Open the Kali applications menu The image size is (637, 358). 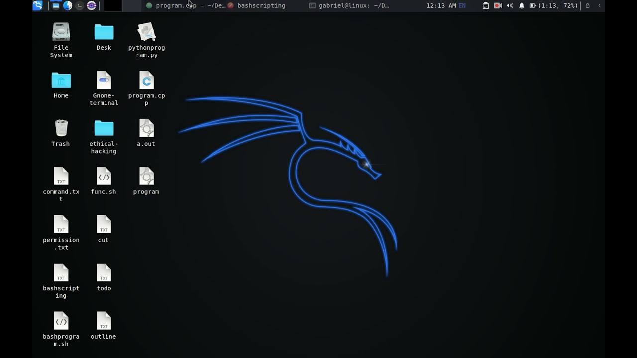(37, 5)
